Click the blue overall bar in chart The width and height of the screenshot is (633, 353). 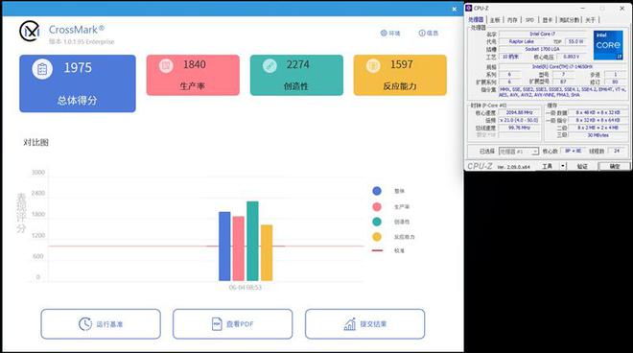tap(224, 246)
